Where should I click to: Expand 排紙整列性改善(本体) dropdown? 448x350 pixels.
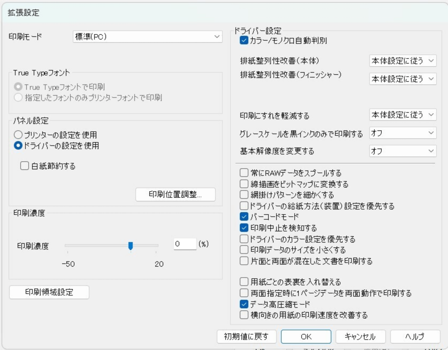click(403, 61)
